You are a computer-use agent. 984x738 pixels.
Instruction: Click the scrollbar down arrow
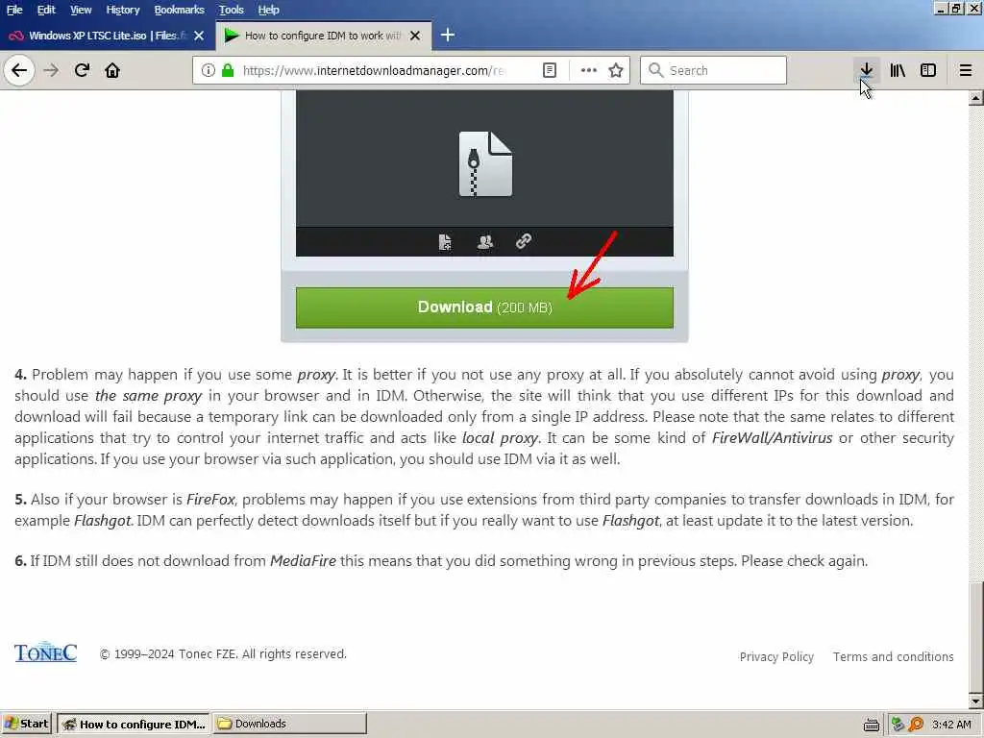pos(976,701)
